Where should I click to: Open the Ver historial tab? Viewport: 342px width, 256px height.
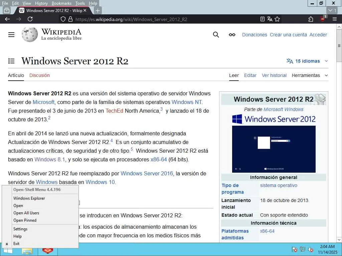click(x=274, y=75)
